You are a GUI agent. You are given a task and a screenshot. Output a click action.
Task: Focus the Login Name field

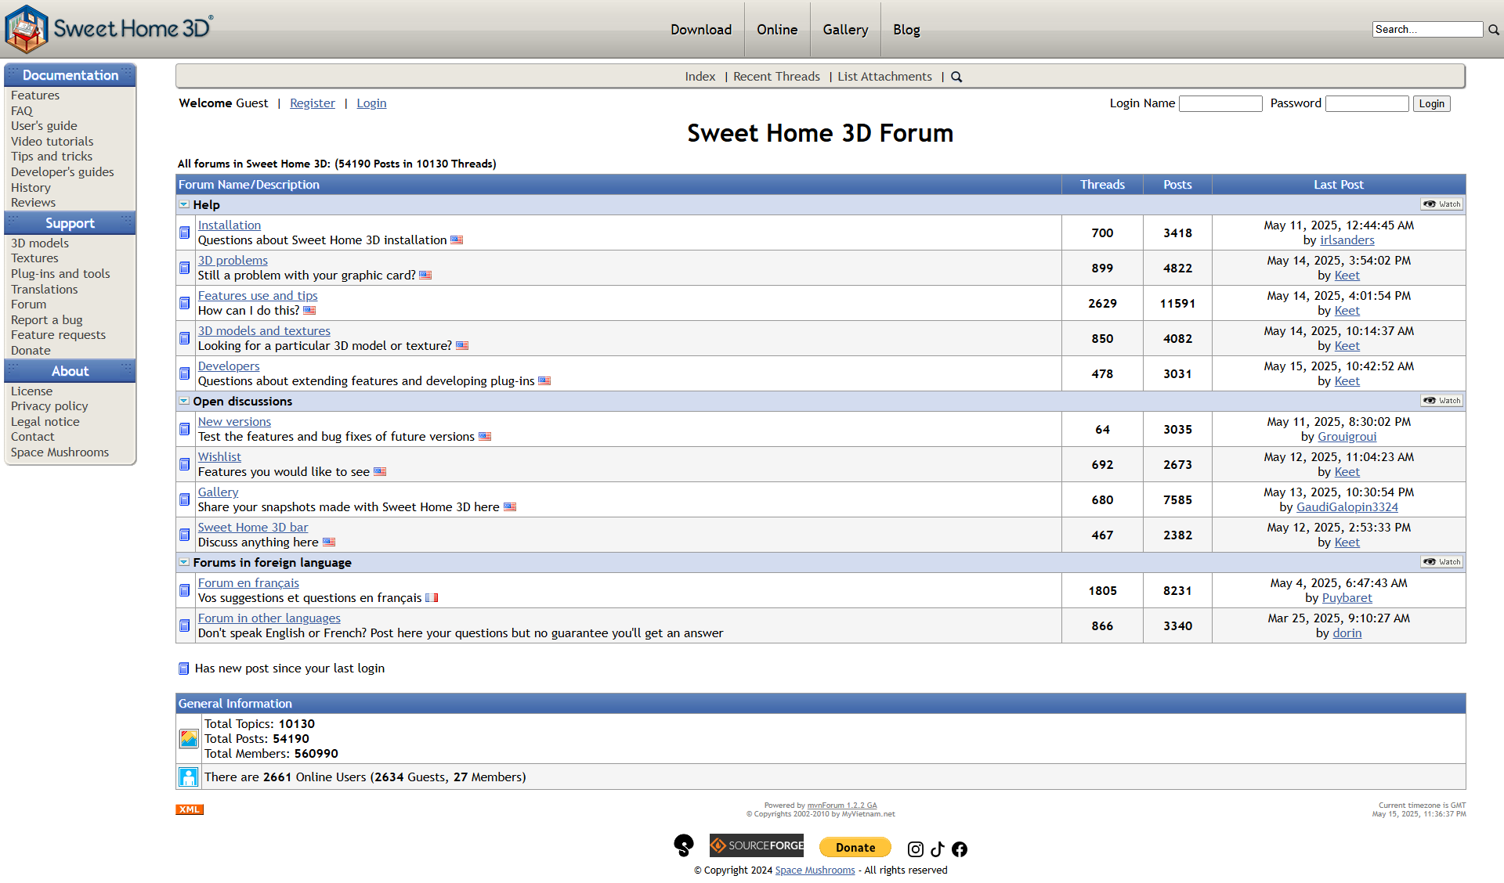1220,104
